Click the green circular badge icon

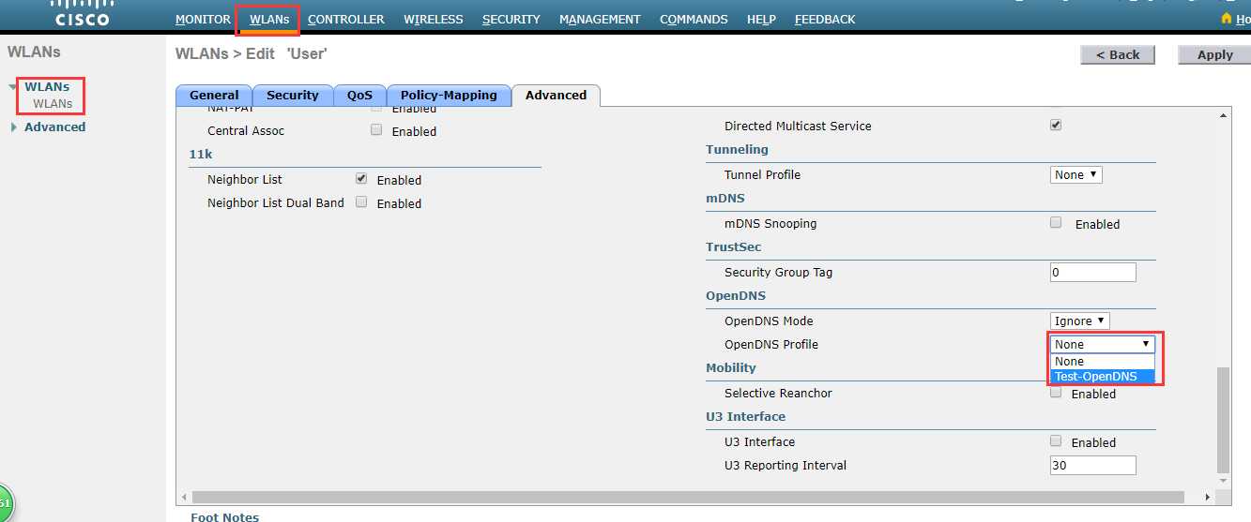click(x=5, y=504)
